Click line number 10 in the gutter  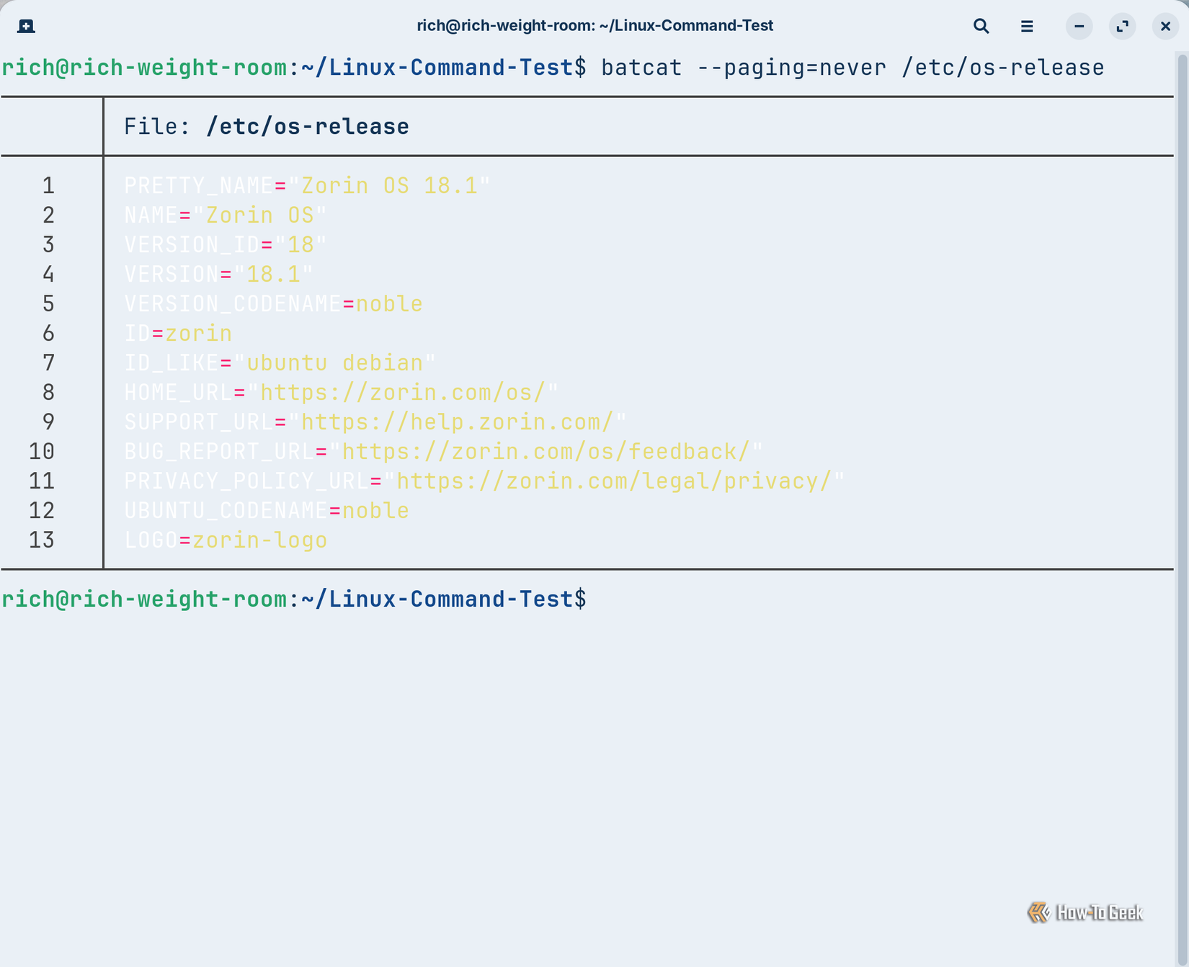click(42, 452)
